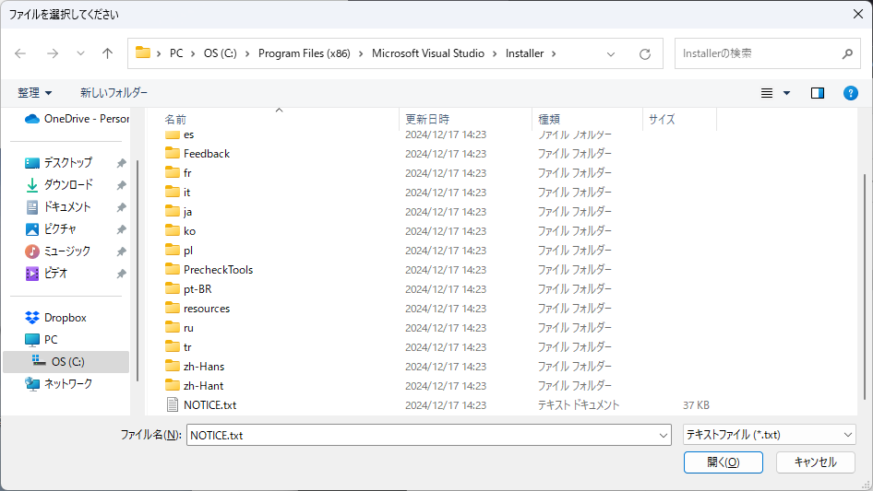Viewport: 873px width, 491px height.
Task: Click the pin icon next to ビデオ
Action: coord(121,274)
